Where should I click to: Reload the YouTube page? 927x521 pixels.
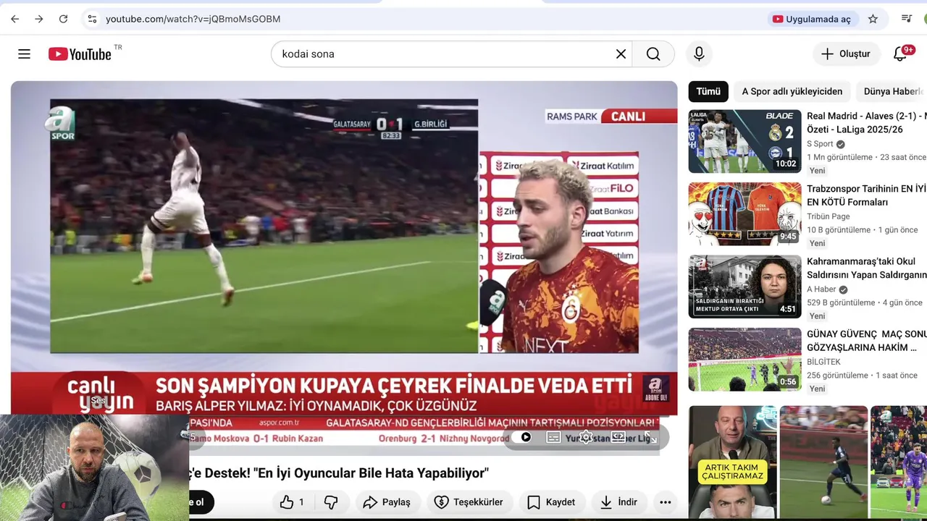(x=63, y=19)
